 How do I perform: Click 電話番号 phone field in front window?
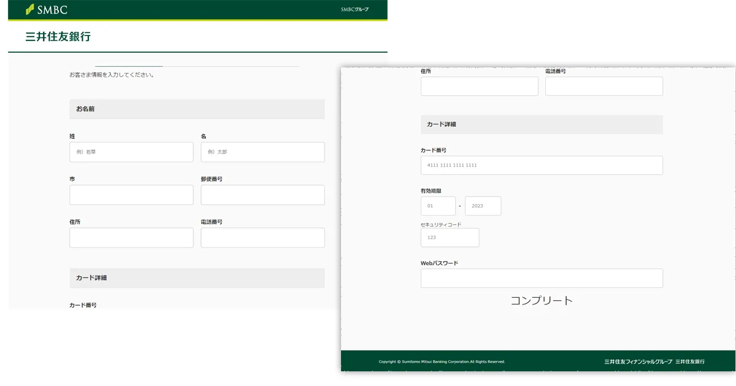click(x=604, y=86)
